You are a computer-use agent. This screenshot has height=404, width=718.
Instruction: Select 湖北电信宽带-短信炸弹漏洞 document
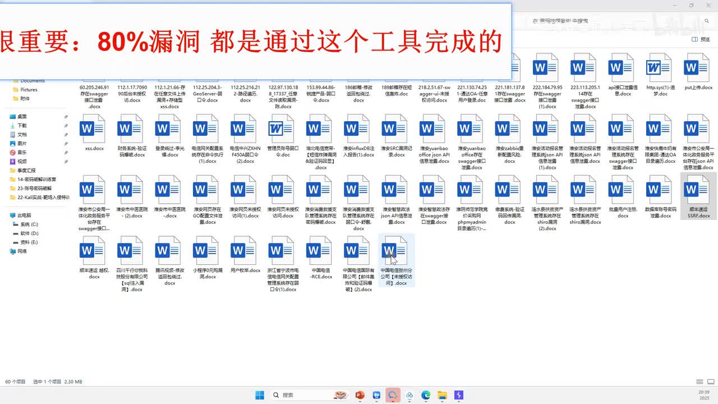click(x=321, y=143)
